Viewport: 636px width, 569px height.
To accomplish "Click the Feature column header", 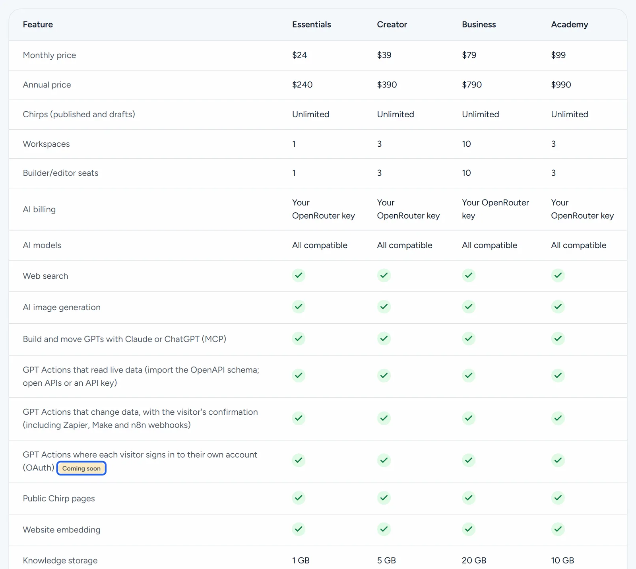I will coord(38,25).
